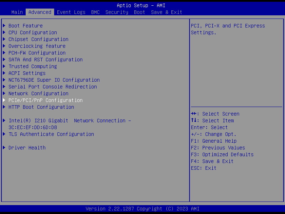
Task: Open the Boot tab
Action: click(x=140, y=12)
